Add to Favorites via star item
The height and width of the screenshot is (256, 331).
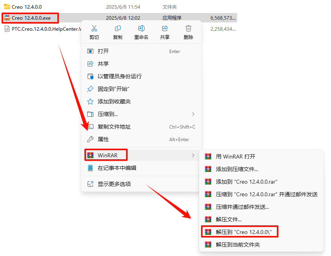tap(141, 102)
